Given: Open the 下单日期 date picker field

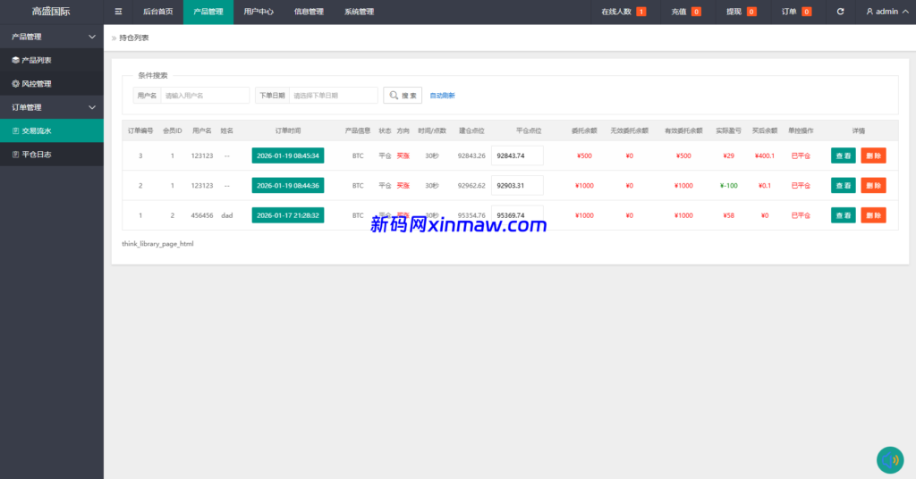Looking at the screenshot, I should click(x=333, y=95).
